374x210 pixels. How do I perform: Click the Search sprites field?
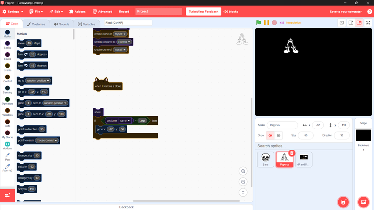304,146
